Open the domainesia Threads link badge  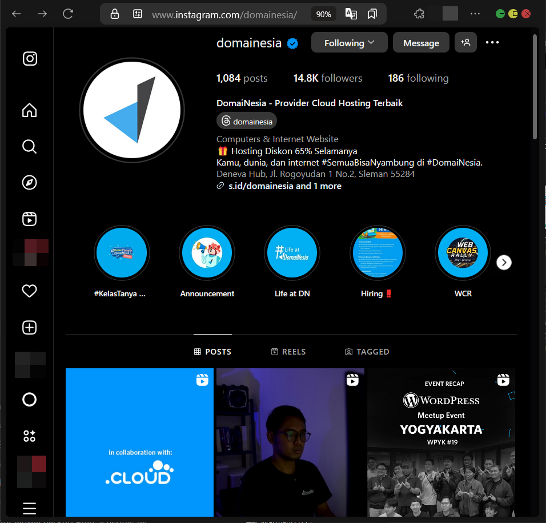click(x=247, y=121)
